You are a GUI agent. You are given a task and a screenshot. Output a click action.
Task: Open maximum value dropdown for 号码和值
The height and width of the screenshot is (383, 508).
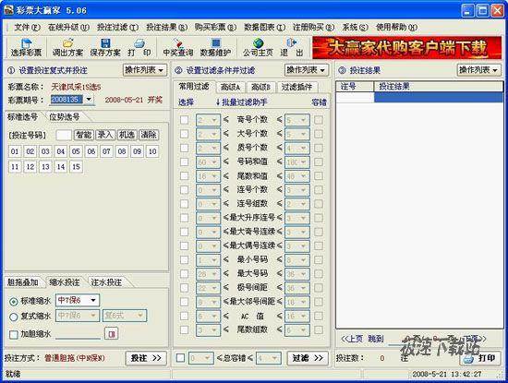coord(303,162)
